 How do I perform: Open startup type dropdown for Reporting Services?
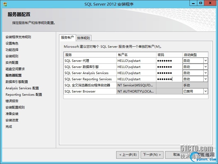[206, 79]
